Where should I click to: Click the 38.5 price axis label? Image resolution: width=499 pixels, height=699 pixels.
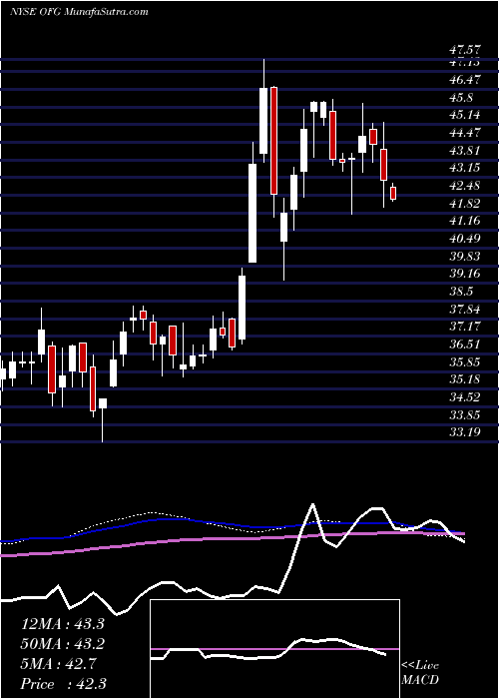[461, 292]
